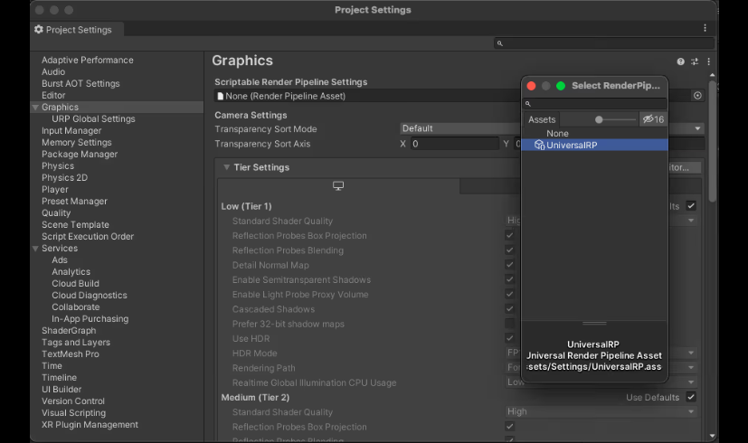Toggle Low tier Reflection Probes Box Projection checkbox

tap(509, 235)
